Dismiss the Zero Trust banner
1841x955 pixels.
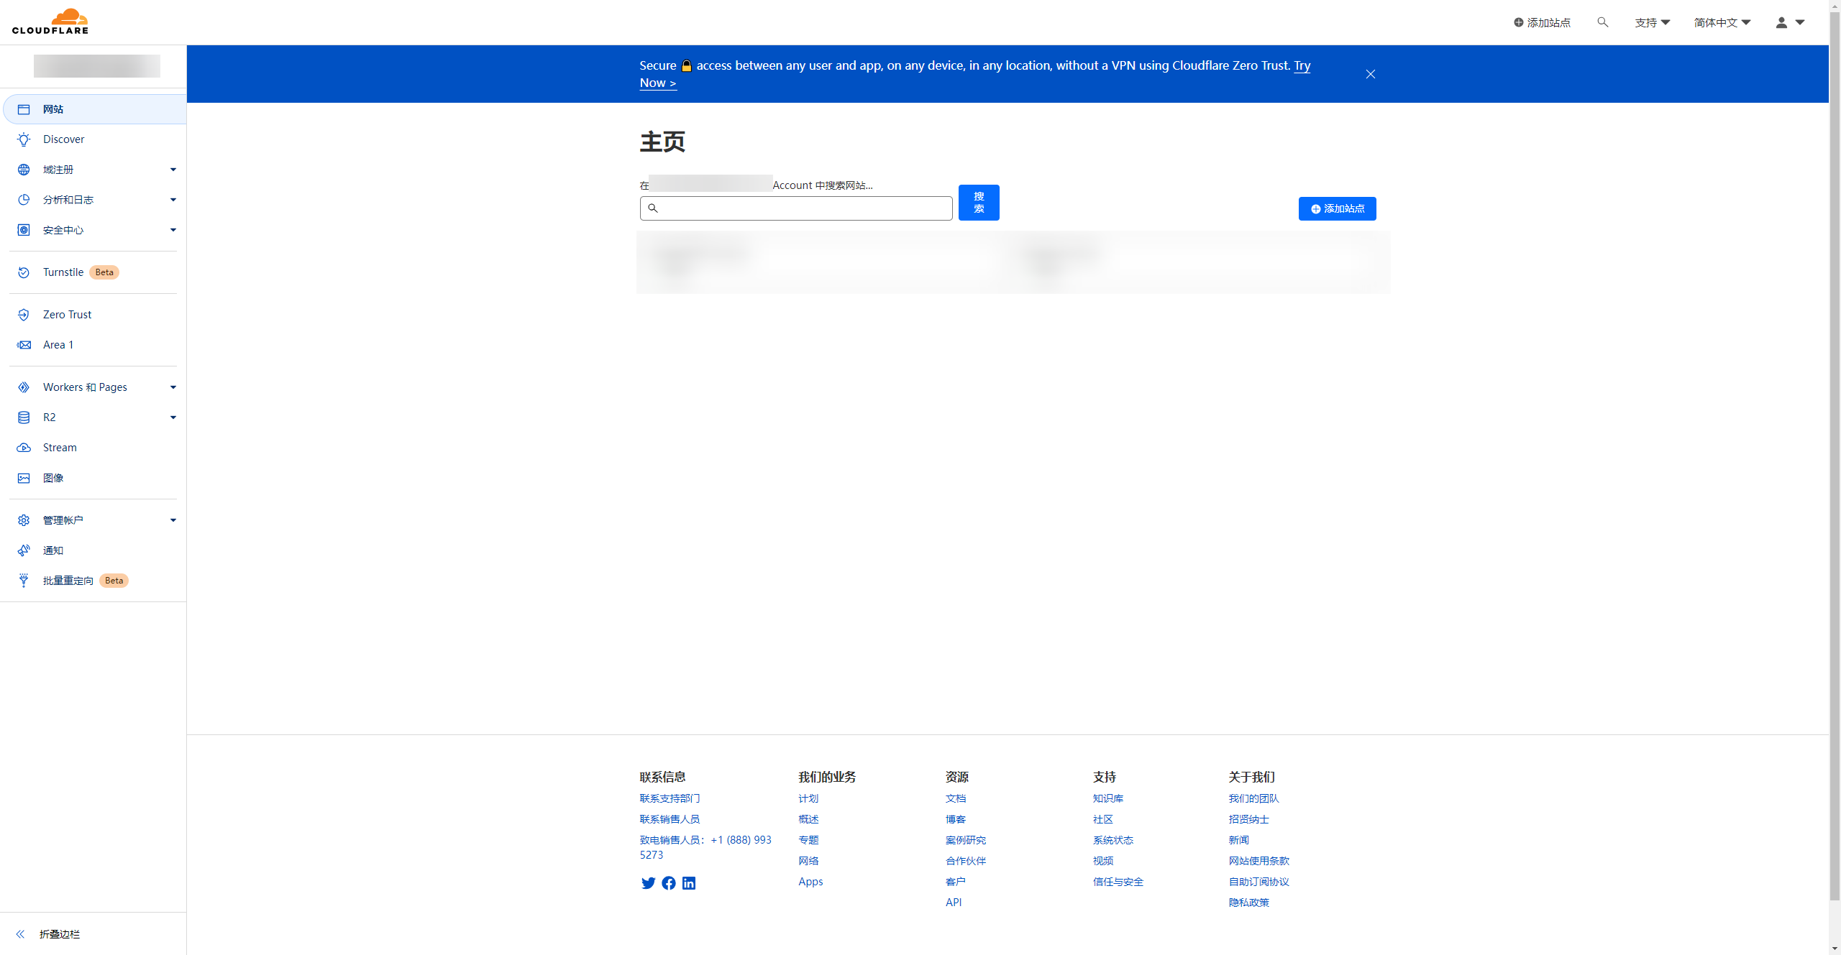pyautogui.click(x=1371, y=74)
